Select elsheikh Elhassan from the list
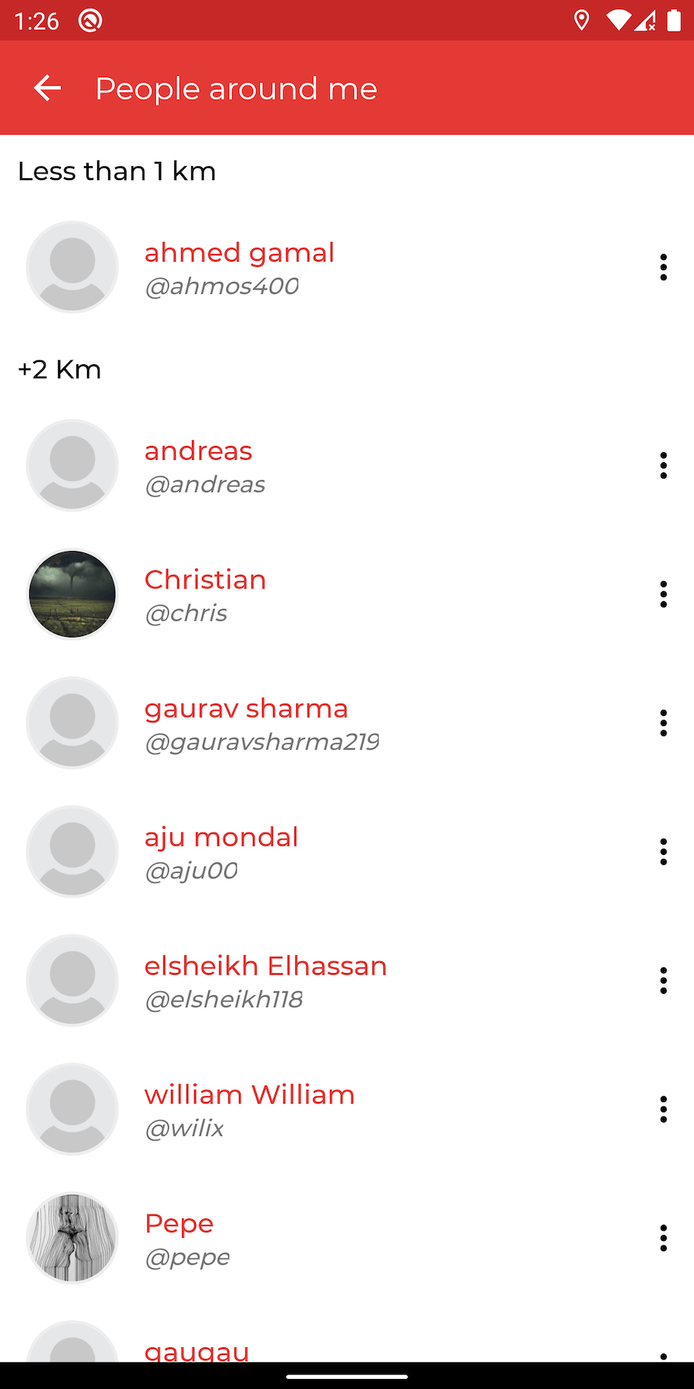The width and height of the screenshot is (694, 1389). coord(265,967)
